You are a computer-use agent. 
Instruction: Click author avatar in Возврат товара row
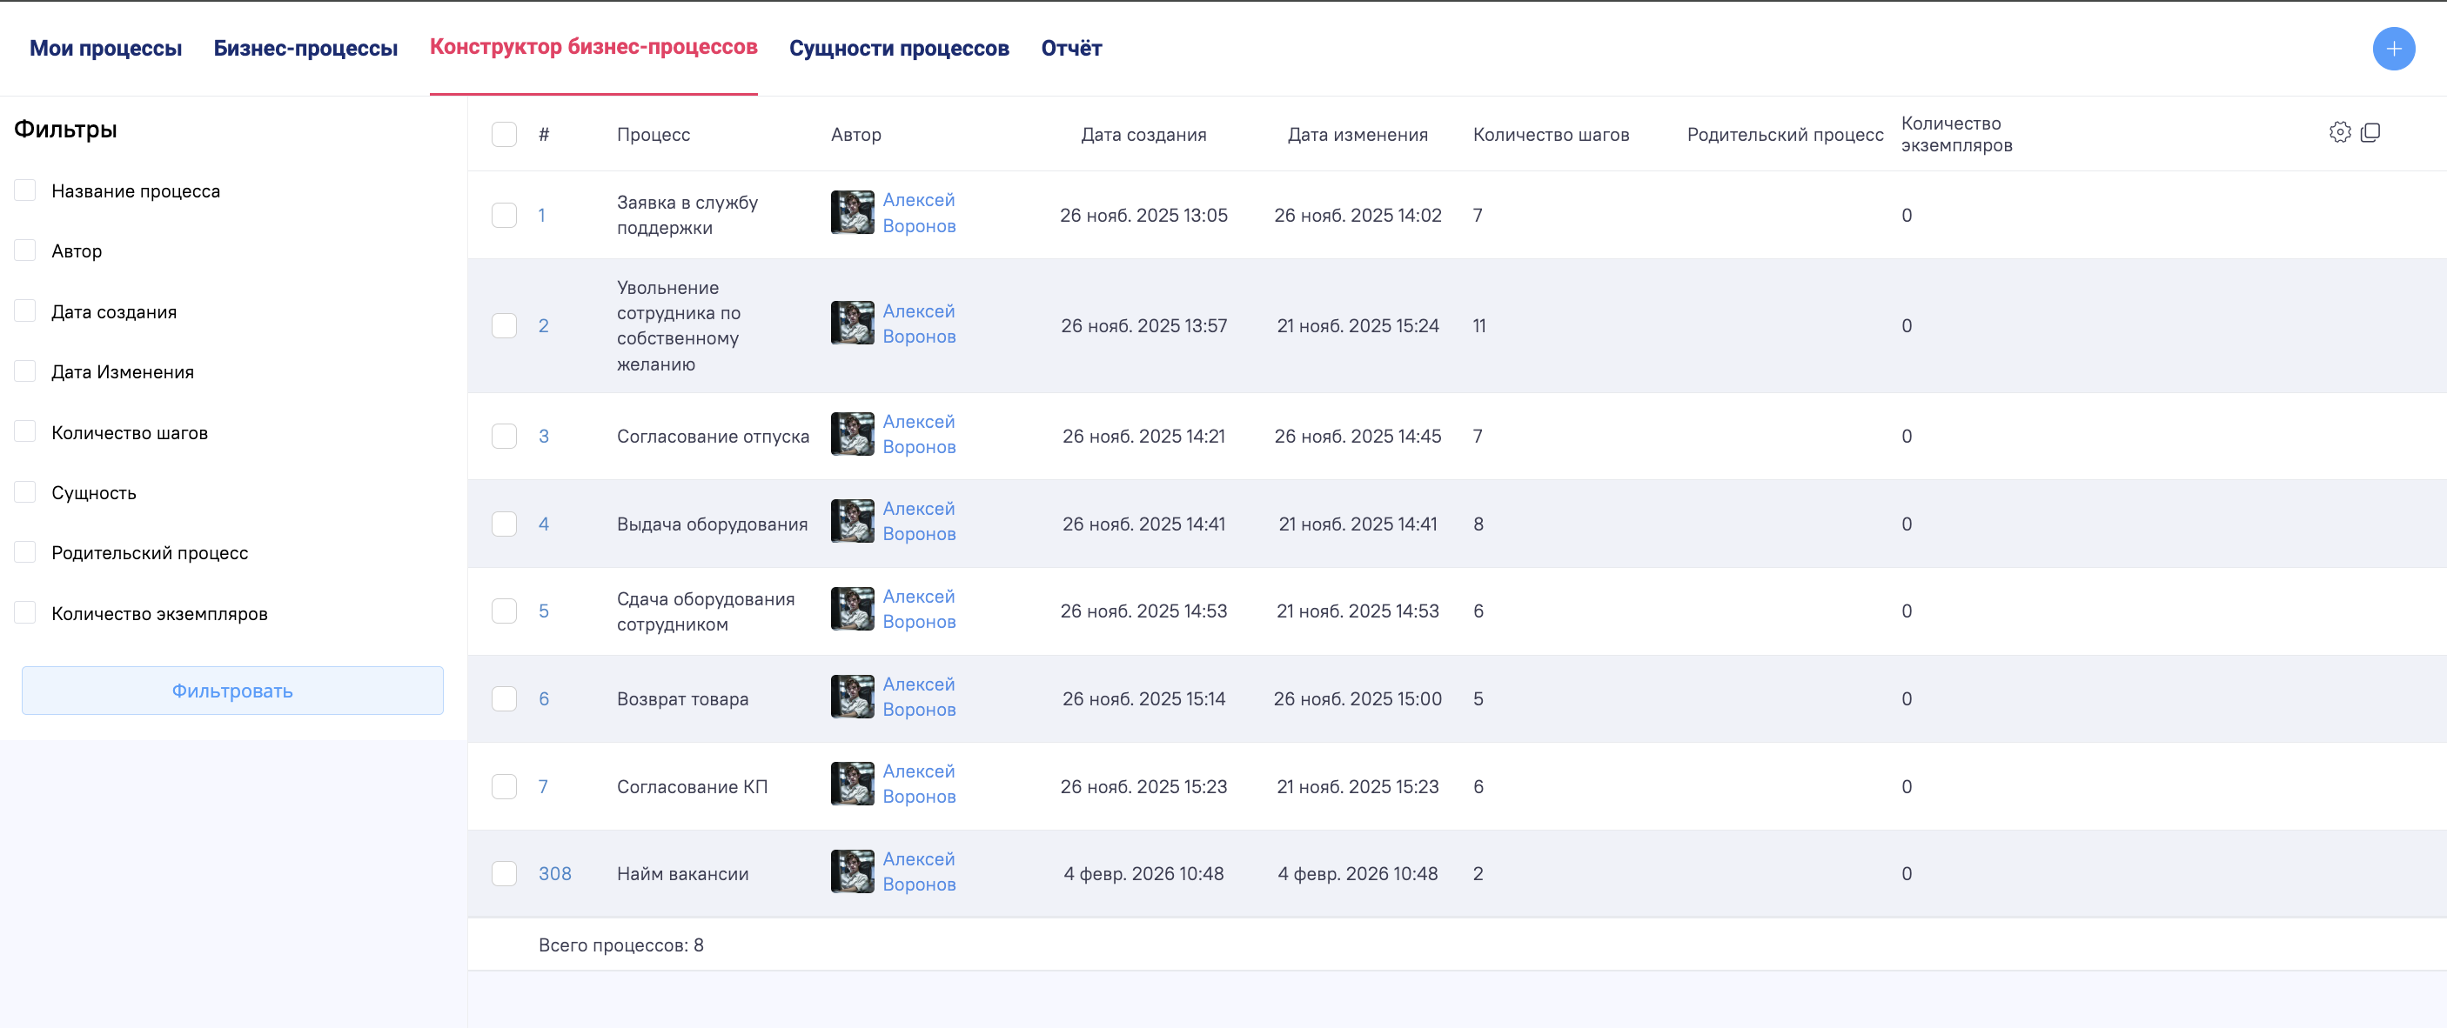click(852, 698)
